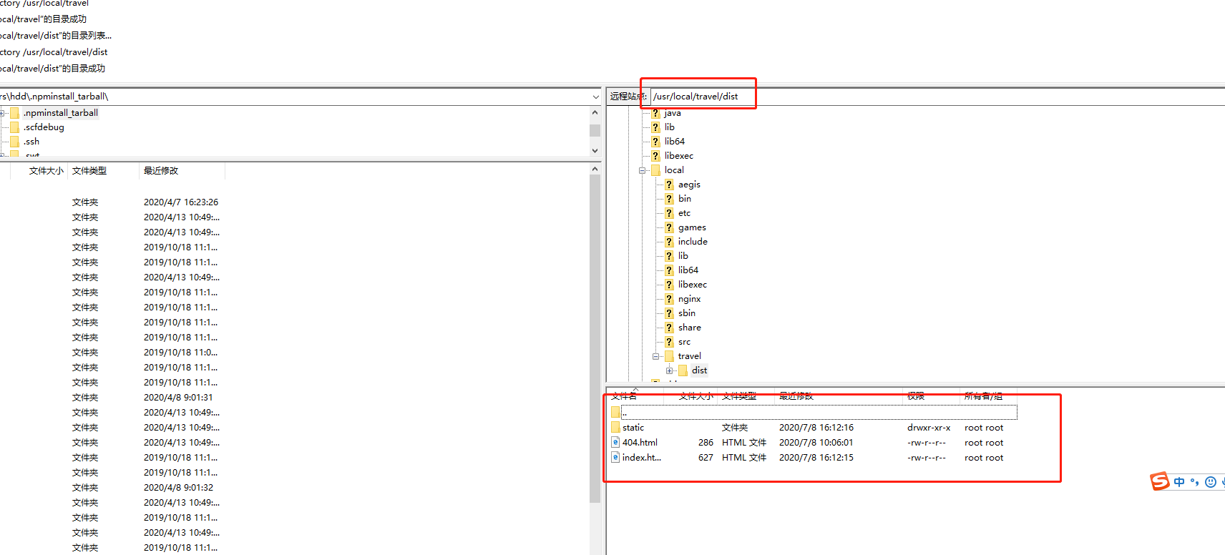Toggle the Chinese input mode indicator
The image size is (1225, 555).
pos(1179,482)
